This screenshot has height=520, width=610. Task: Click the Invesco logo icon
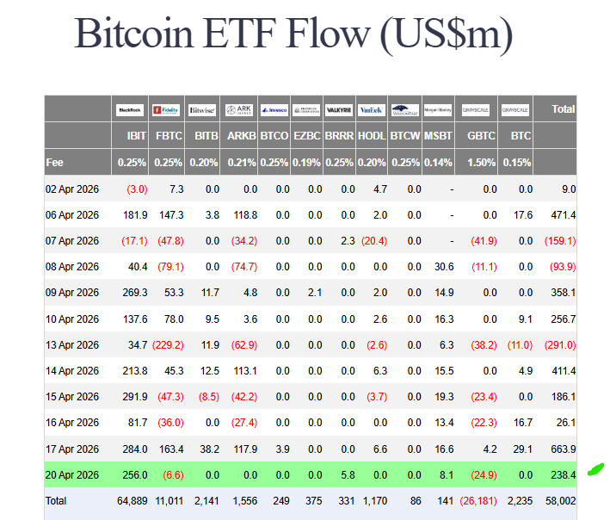274,110
